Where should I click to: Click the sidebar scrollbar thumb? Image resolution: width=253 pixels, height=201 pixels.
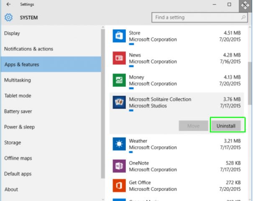103,104
